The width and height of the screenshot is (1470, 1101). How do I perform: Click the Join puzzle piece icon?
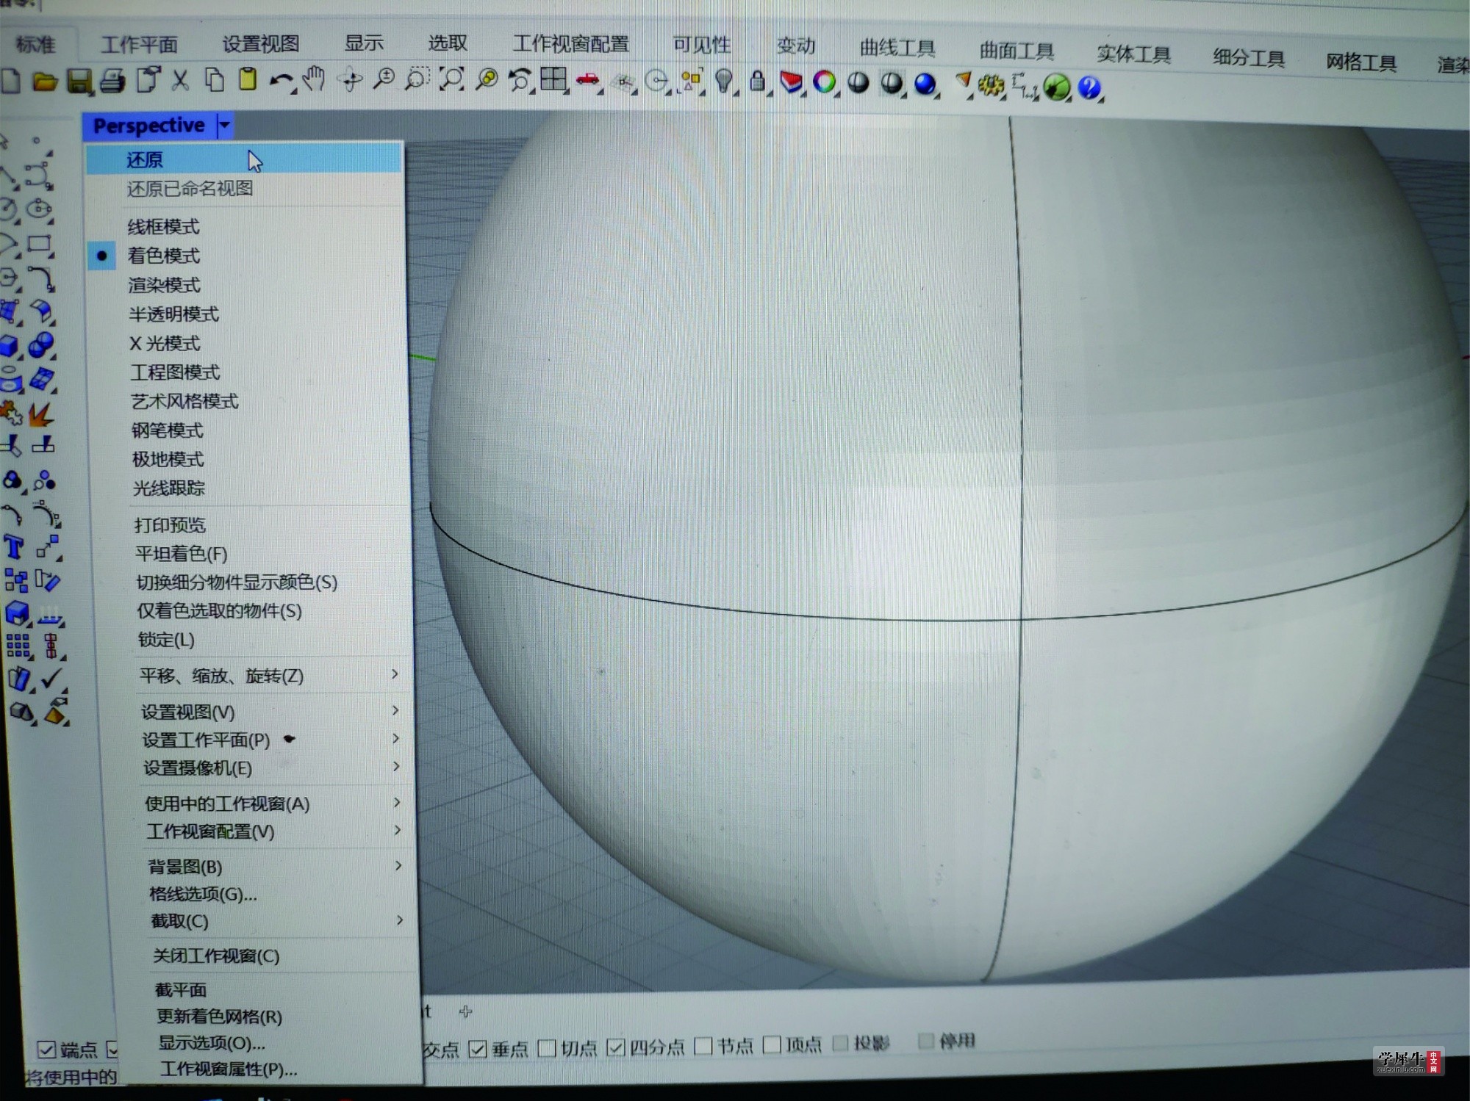pos(10,414)
